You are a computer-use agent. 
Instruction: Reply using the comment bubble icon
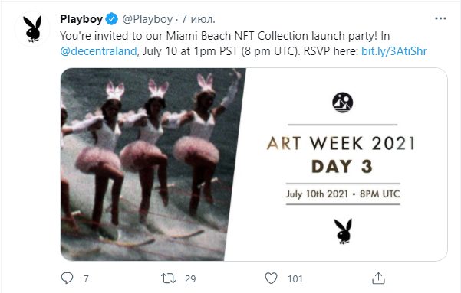click(67, 278)
